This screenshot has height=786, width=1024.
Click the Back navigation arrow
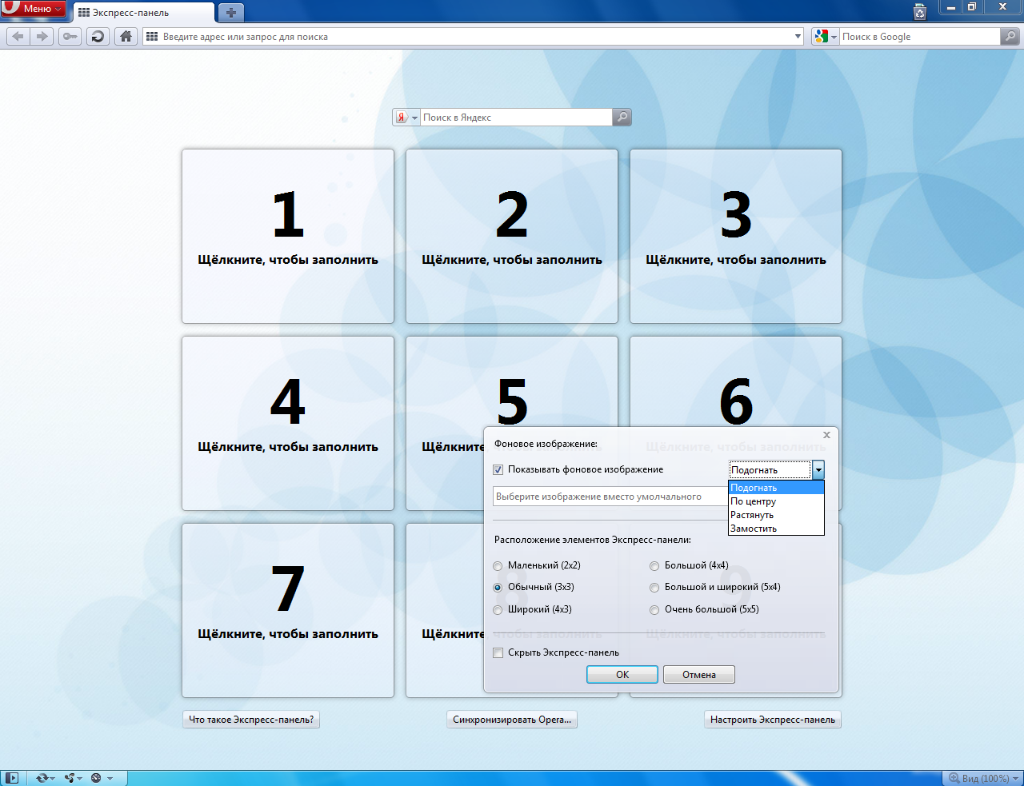click(x=18, y=36)
